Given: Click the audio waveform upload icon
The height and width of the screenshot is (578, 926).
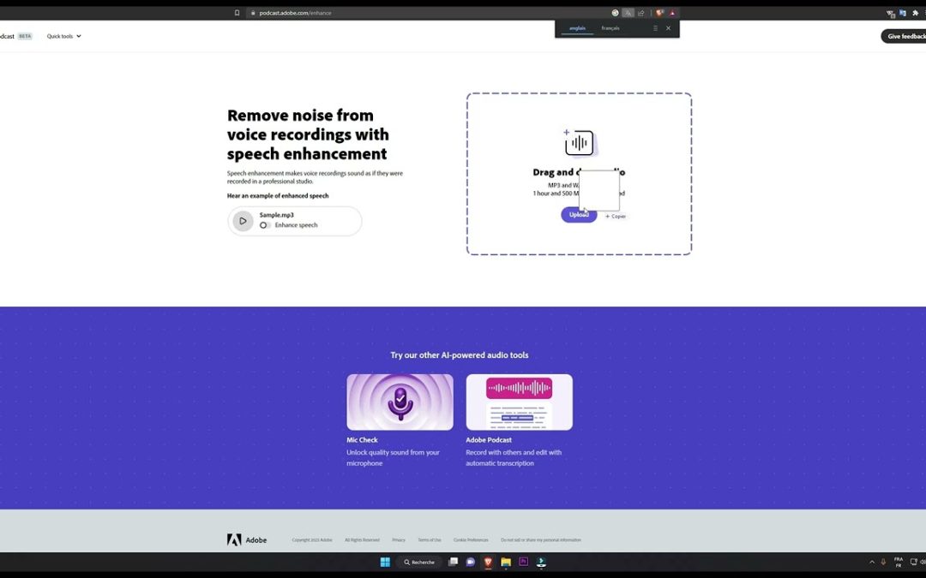Looking at the screenshot, I should pyautogui.click(x=578, y=142).
